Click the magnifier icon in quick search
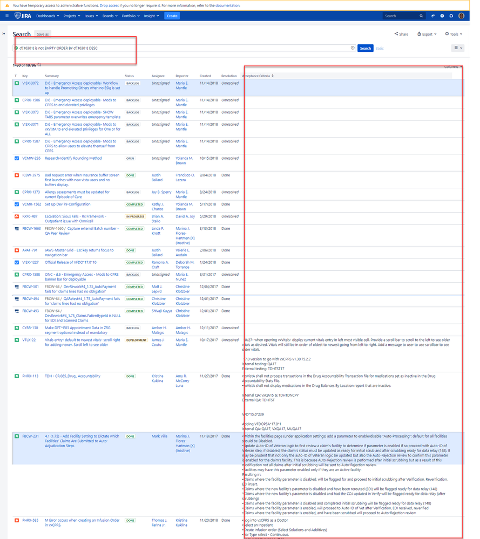 (421, 16)
